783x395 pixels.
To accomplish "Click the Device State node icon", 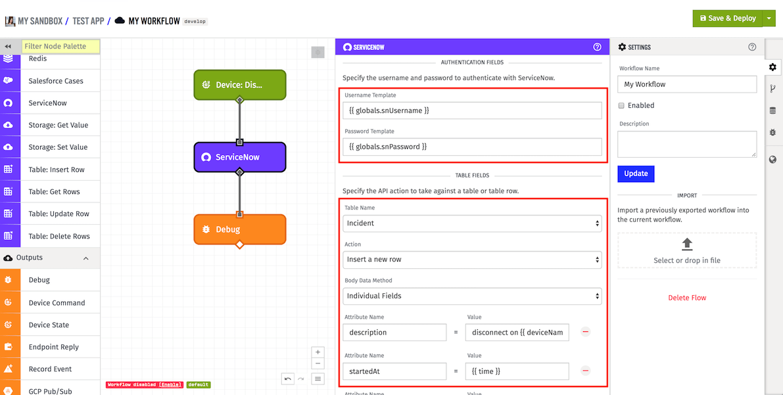I will click(x=8, y=325).
